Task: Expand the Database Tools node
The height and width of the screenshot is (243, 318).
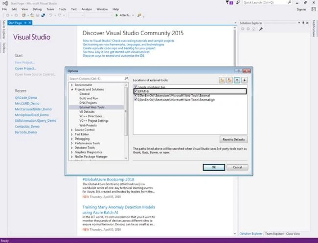Action: point(72,148)
